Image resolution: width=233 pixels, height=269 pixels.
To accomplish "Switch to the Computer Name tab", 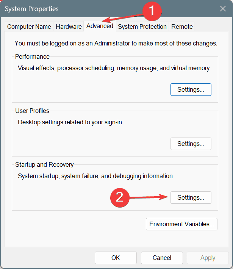I will [x=29, y=27].
